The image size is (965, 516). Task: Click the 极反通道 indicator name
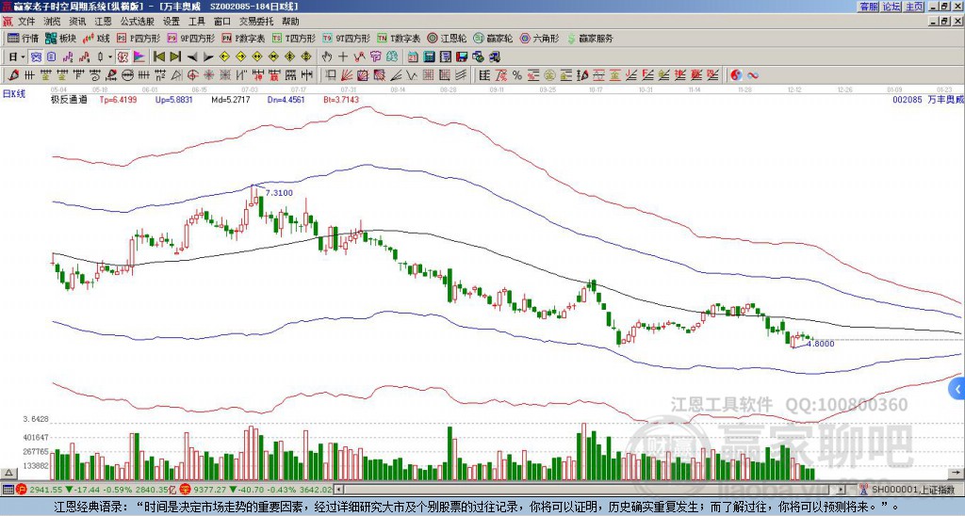point(69,99)
